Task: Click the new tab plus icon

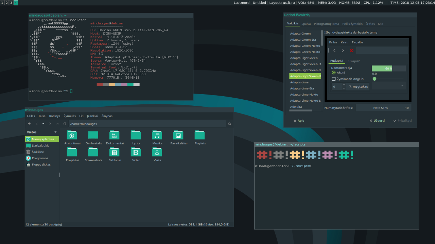Action: coord(29,124)
